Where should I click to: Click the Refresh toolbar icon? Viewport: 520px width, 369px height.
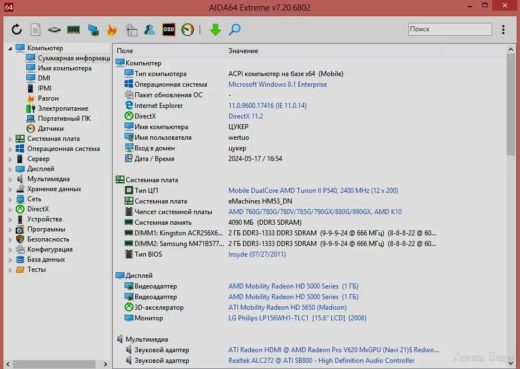(x=17, y=30)
